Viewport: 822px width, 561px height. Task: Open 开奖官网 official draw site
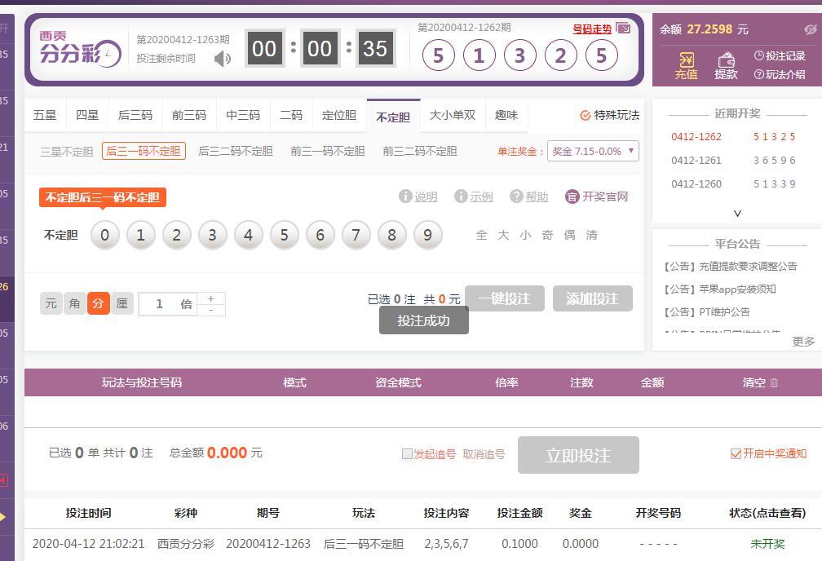pyautogui.click(x=597, y=196)
